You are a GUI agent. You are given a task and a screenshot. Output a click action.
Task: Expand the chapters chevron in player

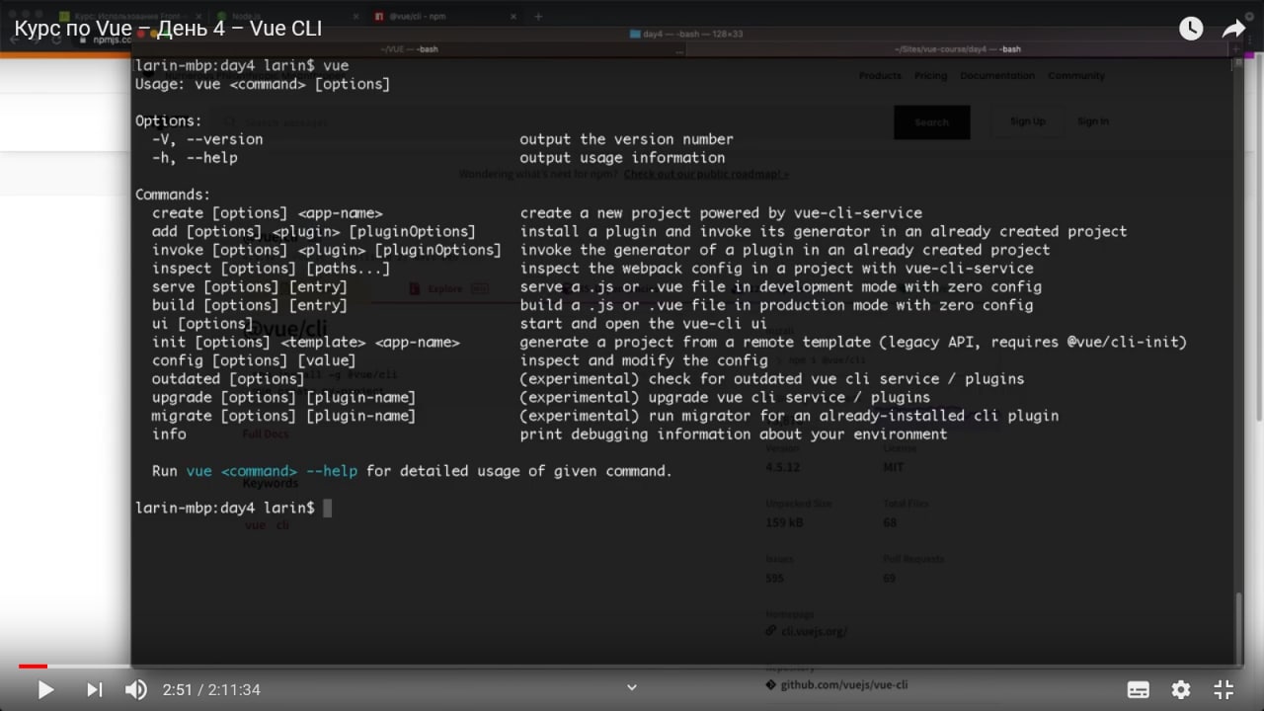(x=632, y=687)
